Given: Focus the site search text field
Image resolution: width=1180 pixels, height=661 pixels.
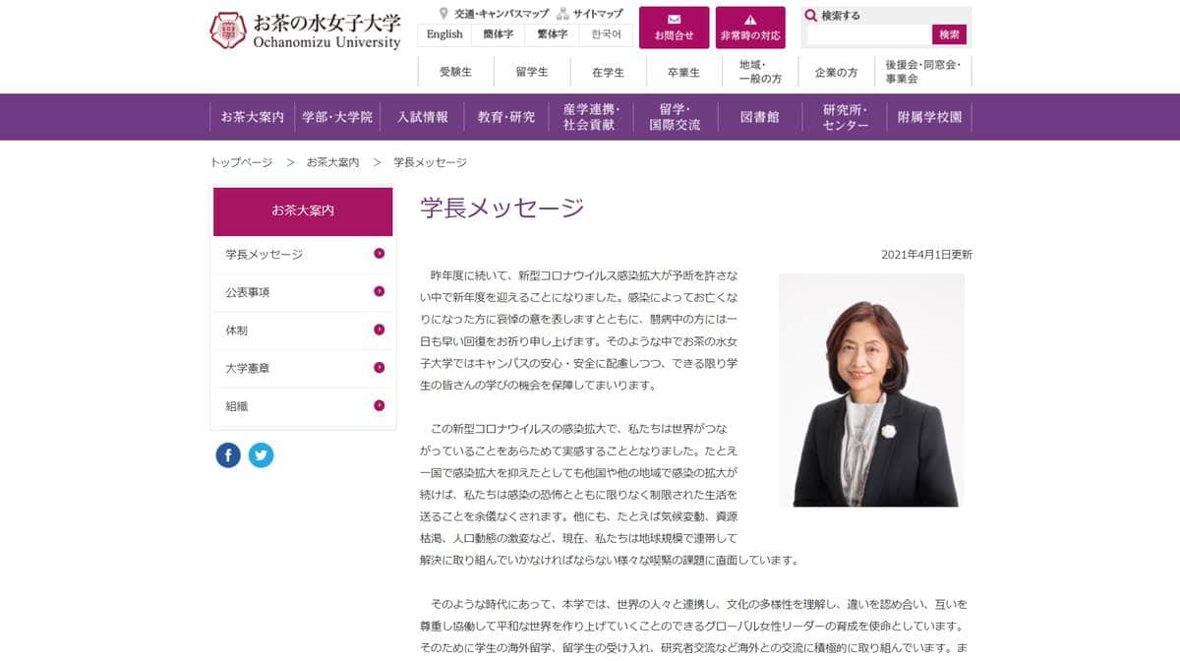Looking at the screenshot, I should point(868,34).
